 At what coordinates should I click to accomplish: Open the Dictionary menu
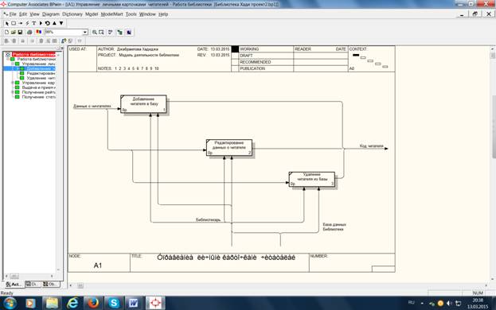point(72,14)
